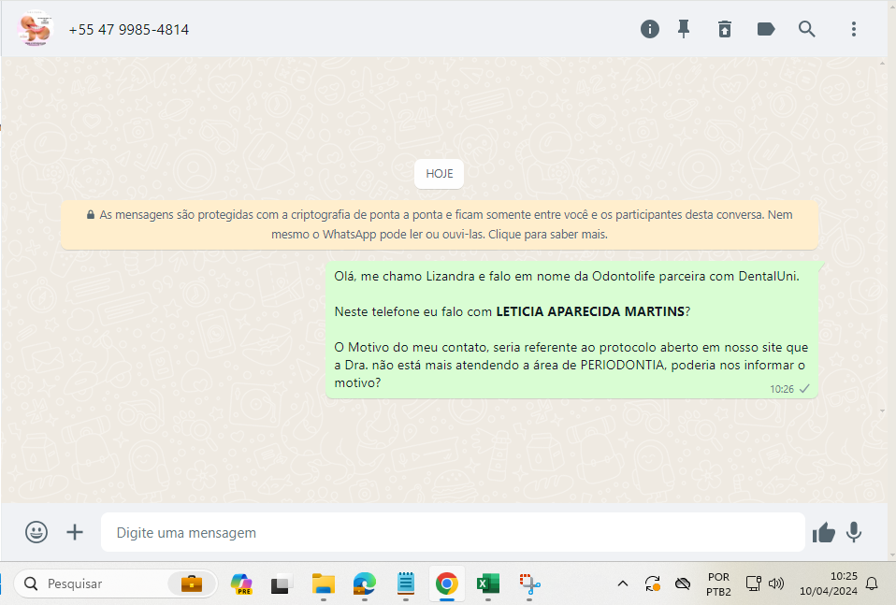Click the encryption notice to learn more
Image resolution: width=896 pixels, height=605 pixels.
point(440,224)
